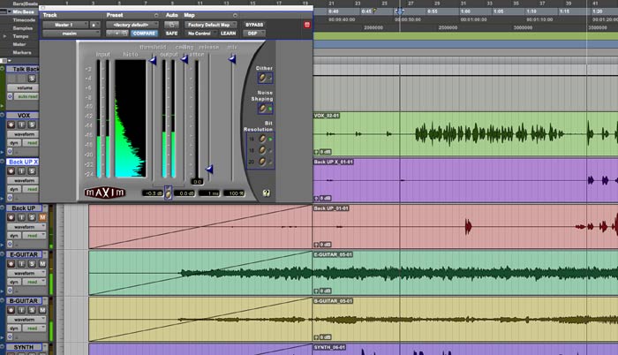
Task: Toggle input monitoring on Back UP X track
Action: click(21, 171)
